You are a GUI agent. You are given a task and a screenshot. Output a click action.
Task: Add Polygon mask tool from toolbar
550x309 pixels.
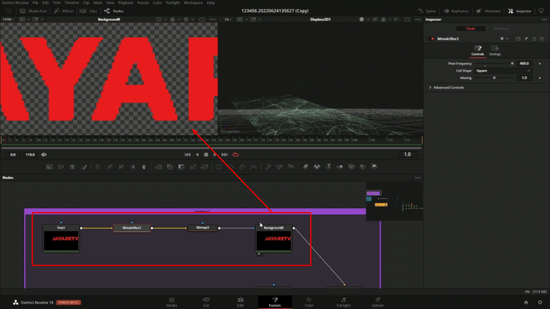click(x=242, y=167)
